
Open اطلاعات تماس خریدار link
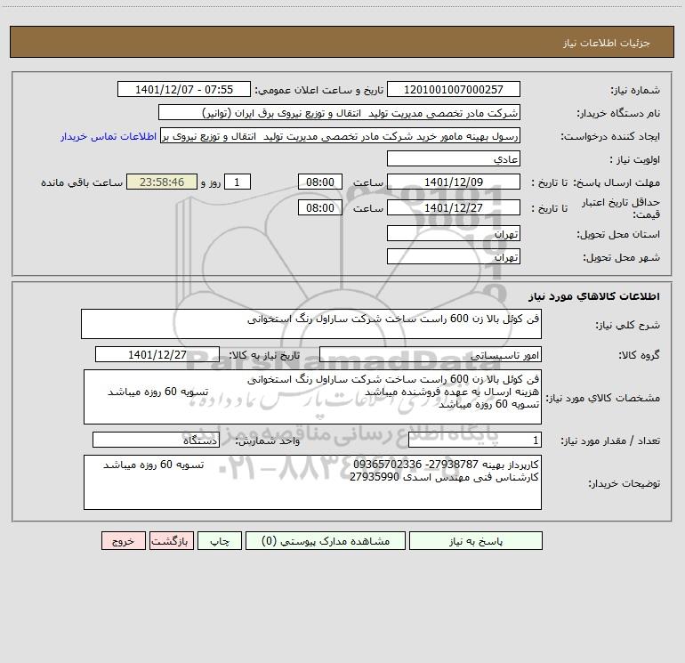pyautogui.click(x=109, y=136)
